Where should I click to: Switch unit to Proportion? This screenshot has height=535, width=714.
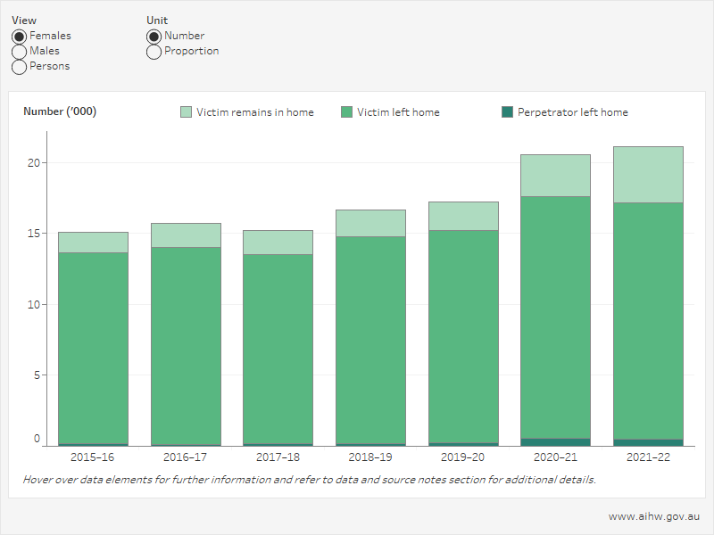(154, 52)
